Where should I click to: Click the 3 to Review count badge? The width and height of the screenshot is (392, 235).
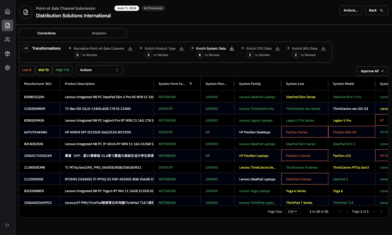pyautogui.click(x=148, y=55)
